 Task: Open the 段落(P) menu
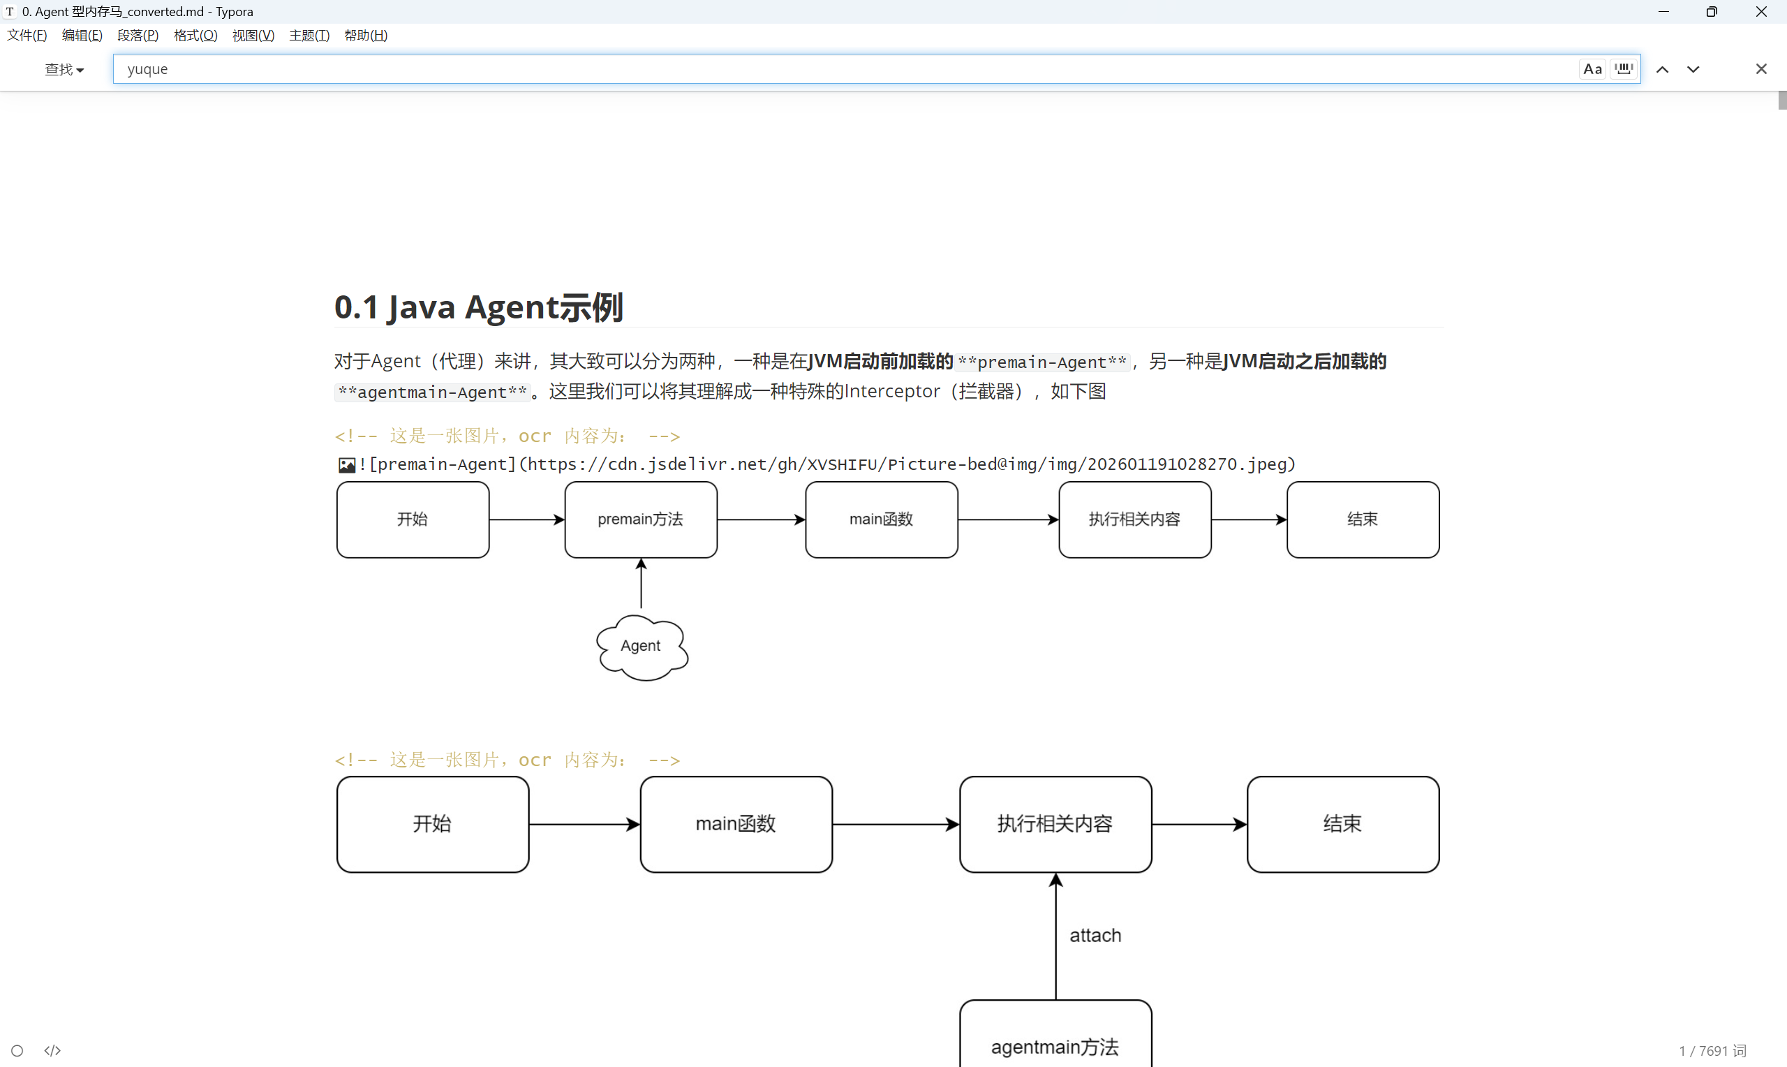(x=138, y=35)
